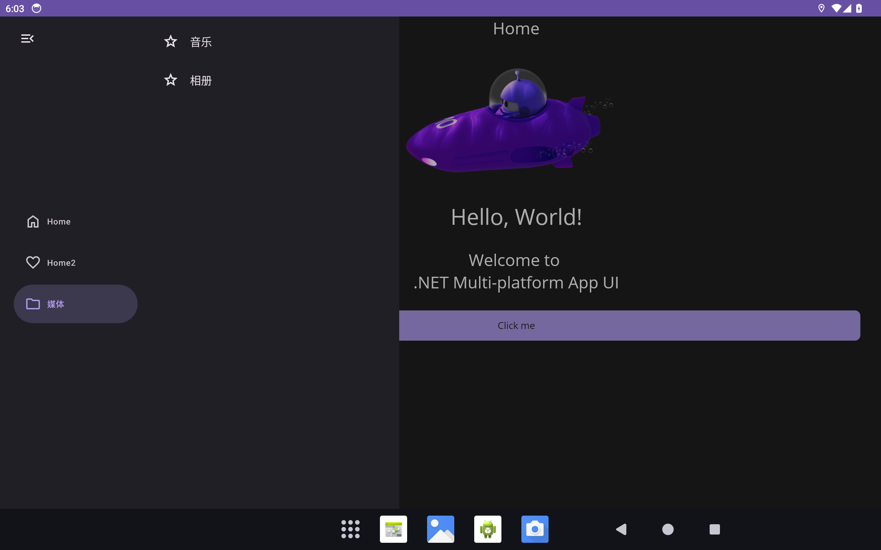Image resolution: width=881 pixels, height=550 pixels.
Task: Tap the Android recents square button
Action: pyautogui.click(x=715, y=529)
